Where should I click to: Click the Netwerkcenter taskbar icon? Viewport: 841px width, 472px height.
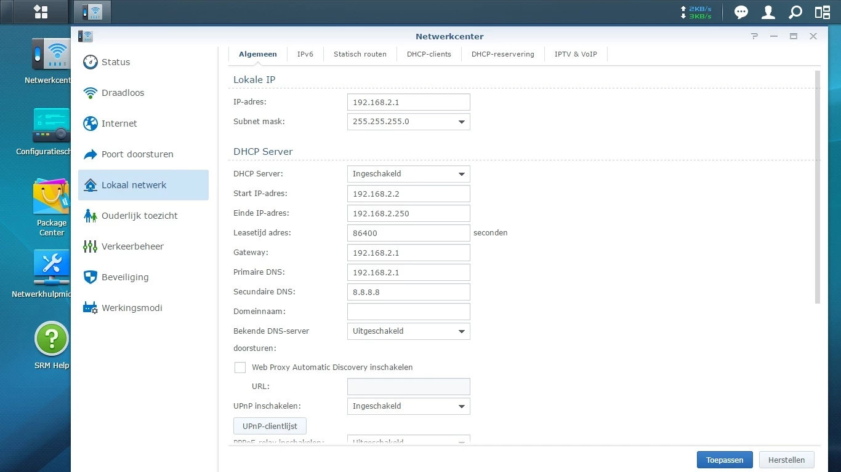[x=92, y=12]
